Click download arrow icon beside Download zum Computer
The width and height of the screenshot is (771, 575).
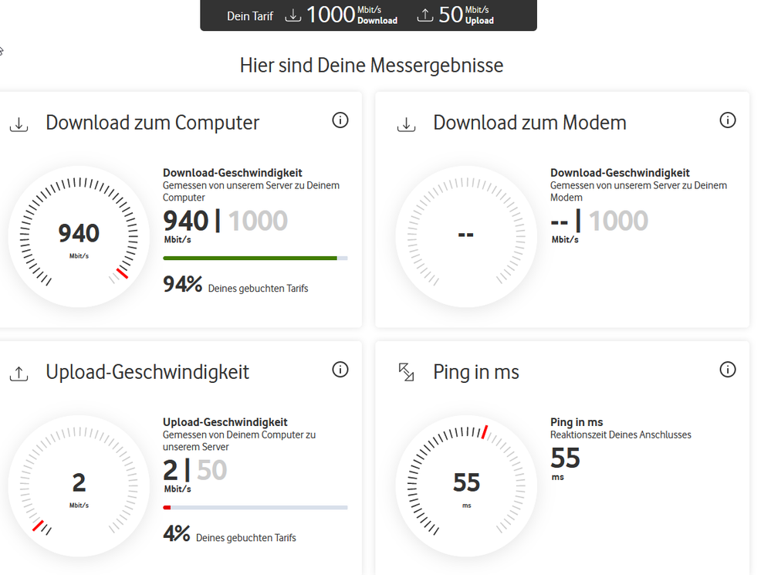[x=19, y=125]
